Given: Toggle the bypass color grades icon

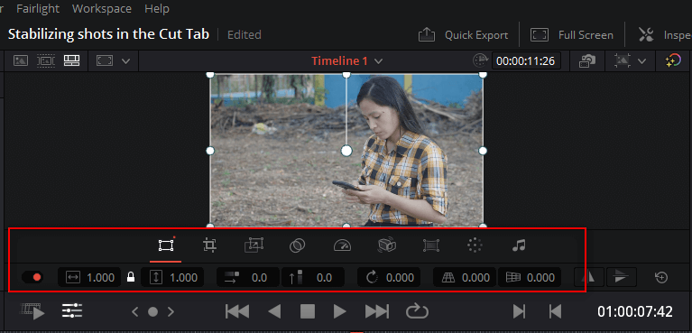Looking at the screenshot, I should click(x=587, y=61).
